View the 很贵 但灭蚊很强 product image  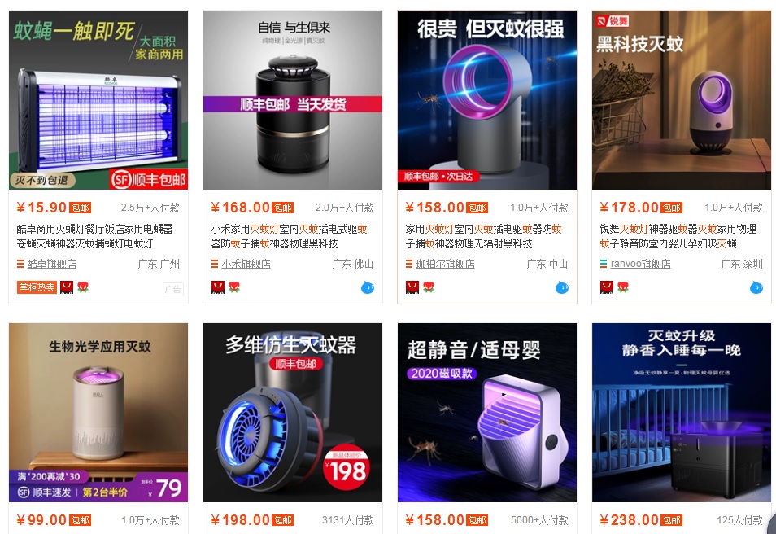(487, 100)
